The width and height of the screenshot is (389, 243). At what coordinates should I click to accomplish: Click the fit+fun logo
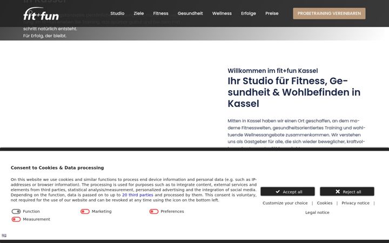41,13
